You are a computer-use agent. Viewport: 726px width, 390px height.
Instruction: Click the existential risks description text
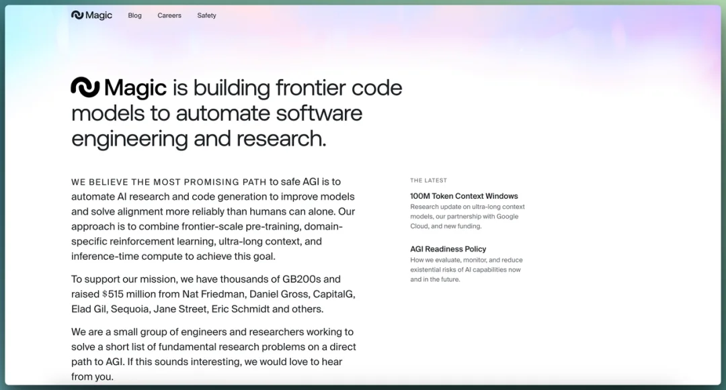pyautogui.click(x=467, y=269)
